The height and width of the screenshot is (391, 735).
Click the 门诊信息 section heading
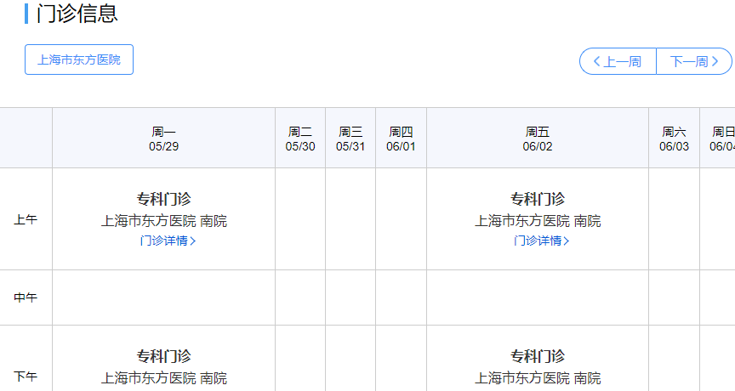click(77, 14)
